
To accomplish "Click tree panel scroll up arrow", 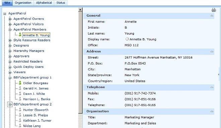I will [80, 10].
